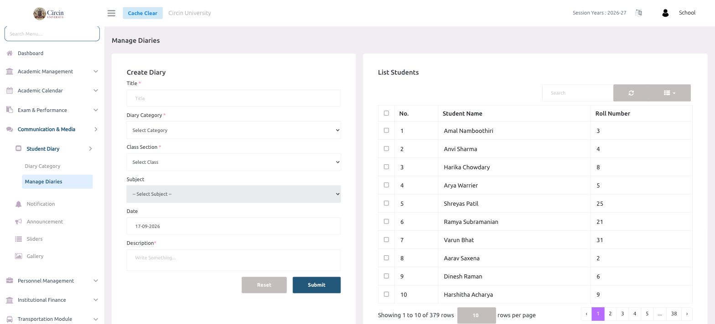Go to page 2 of students
Viewport: 715px width, 324px height.
pyautogui.click(x=610, y=314)
